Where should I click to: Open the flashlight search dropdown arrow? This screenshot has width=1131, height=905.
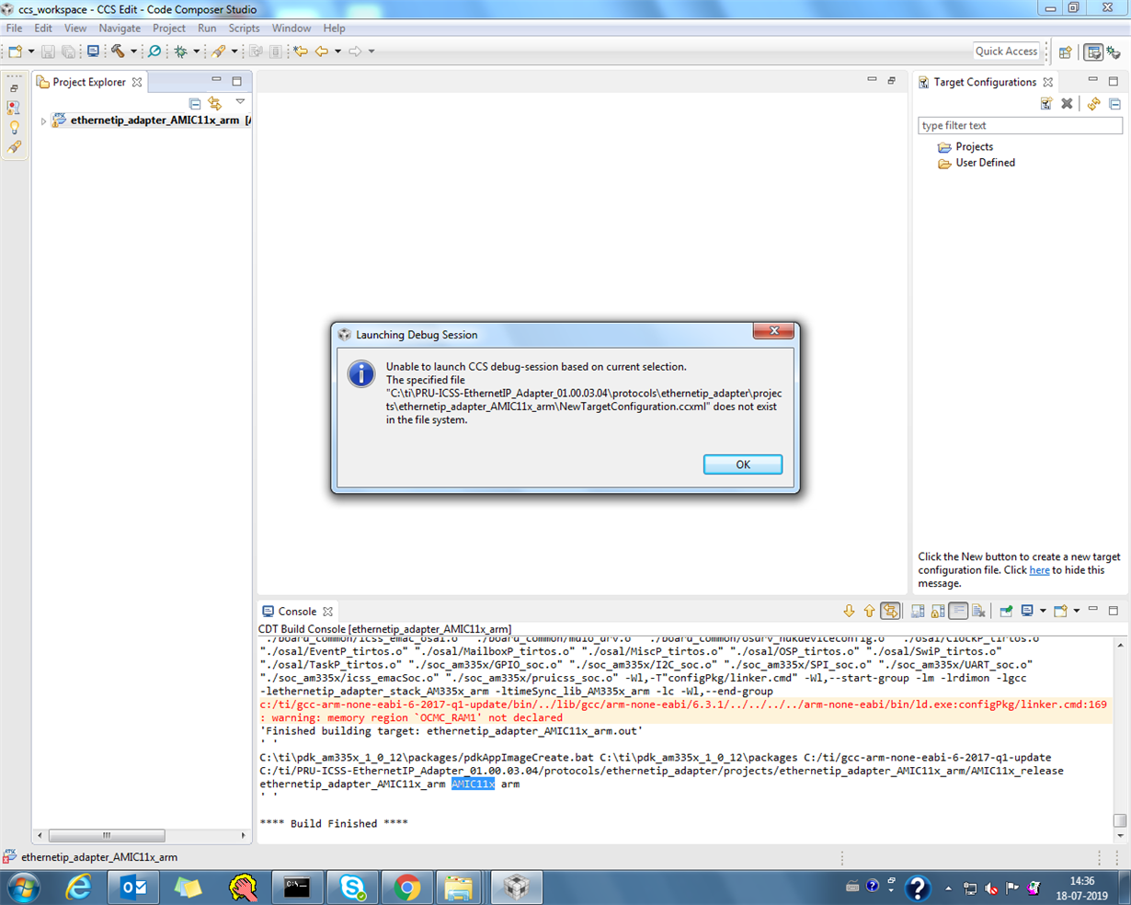click(234, 52)
